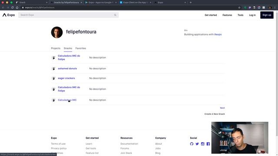The image size is (278, 156).
Task: Open Tools in the top navigation
Action: (240, 15)
